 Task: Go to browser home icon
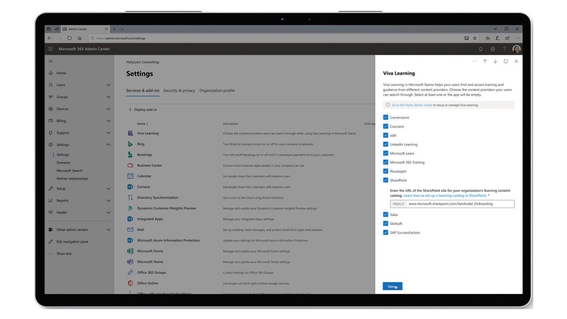(x=79, y=38)
